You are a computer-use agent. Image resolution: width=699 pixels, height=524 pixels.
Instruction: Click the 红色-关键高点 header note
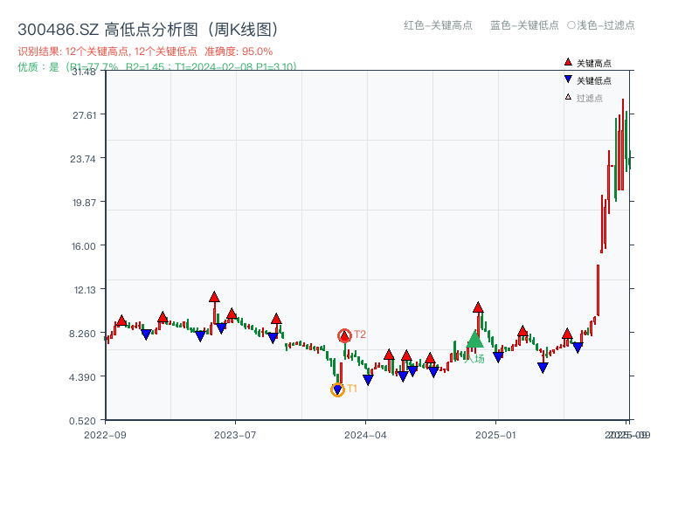[x=438, y=25]
